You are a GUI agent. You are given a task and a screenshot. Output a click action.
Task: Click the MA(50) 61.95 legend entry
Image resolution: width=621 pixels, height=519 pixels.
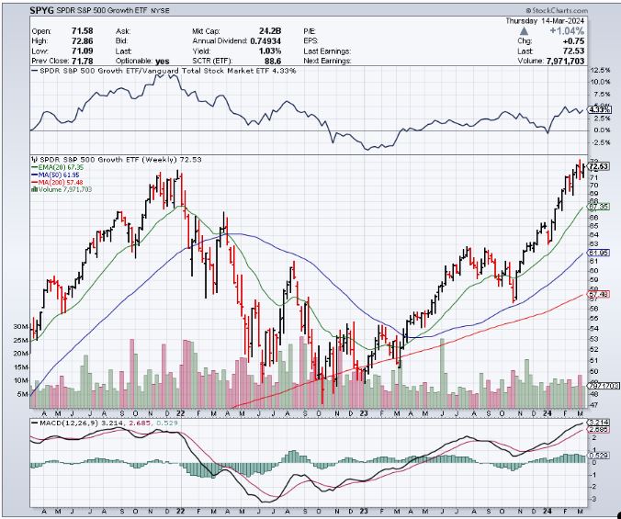point(57,175)
